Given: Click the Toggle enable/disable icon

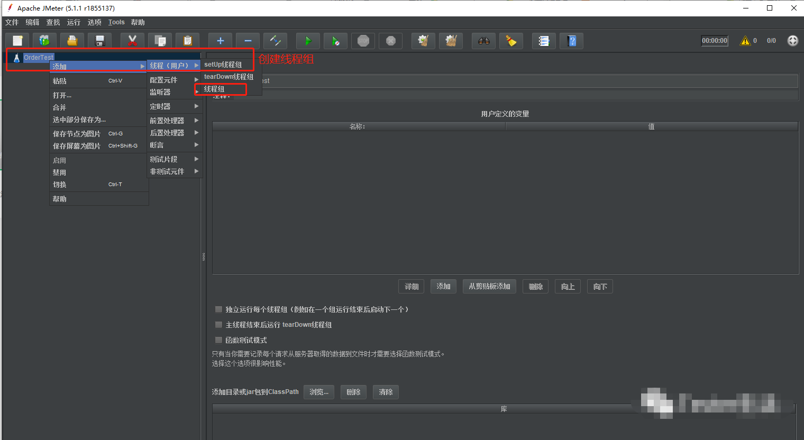Looking at the screenshot, I should [276, 41].
